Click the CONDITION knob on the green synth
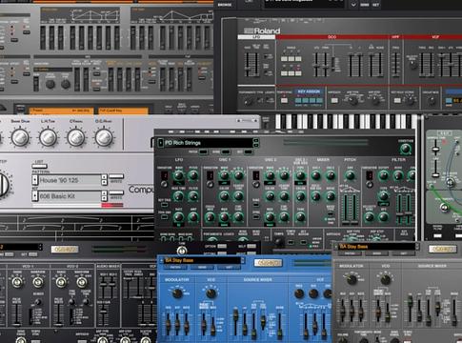Screen dimensions: 462x343 406,149
